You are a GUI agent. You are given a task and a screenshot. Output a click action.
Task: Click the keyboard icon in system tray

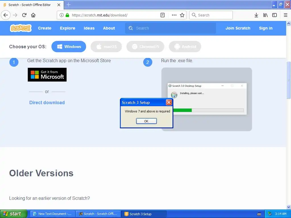click(259, 214)
